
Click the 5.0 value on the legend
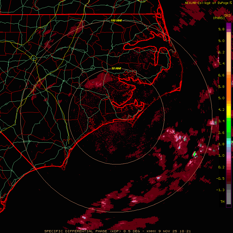[x=221, y=98]
